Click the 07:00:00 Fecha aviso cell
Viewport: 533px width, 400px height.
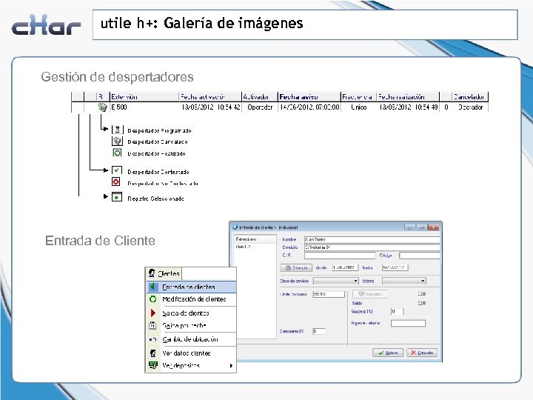coord(309,107)
